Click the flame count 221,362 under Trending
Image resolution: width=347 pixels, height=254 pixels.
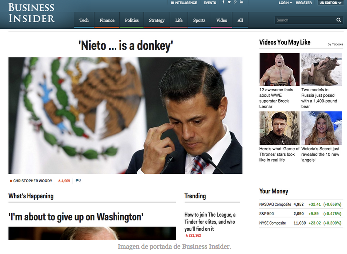193,235
